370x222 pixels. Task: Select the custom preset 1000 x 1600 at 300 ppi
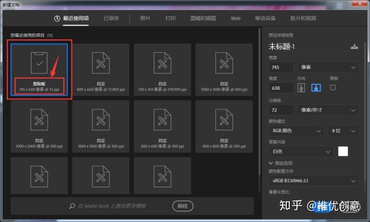(224, 70)
